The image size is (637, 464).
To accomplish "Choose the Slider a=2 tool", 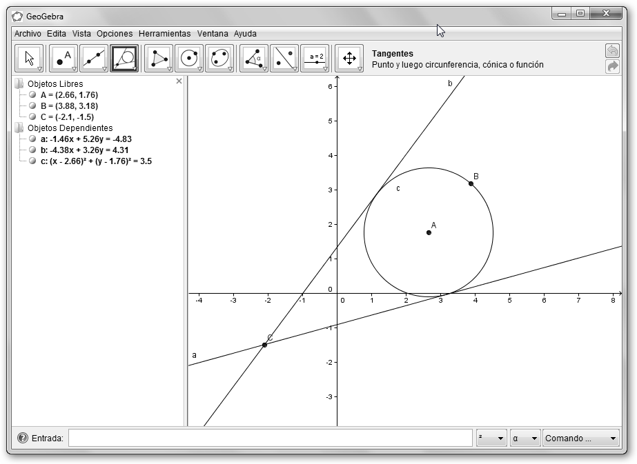I will (315, 59).
